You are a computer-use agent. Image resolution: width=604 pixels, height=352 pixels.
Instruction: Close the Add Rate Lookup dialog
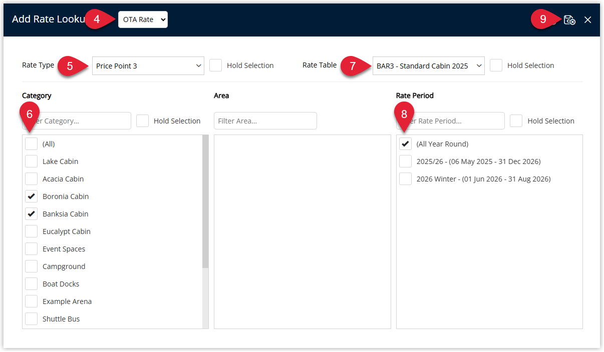point(588,20)
